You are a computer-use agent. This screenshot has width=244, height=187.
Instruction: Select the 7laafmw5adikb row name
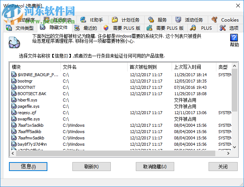pos(31,138)
